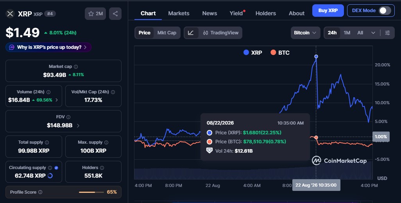Toggle DEX Mode switch

385,11
